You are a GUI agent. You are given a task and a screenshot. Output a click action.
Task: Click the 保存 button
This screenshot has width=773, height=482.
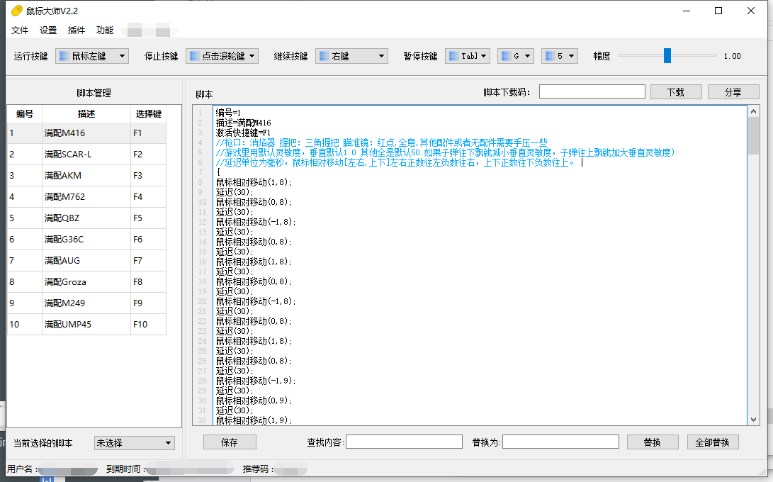tap(230, 442)
